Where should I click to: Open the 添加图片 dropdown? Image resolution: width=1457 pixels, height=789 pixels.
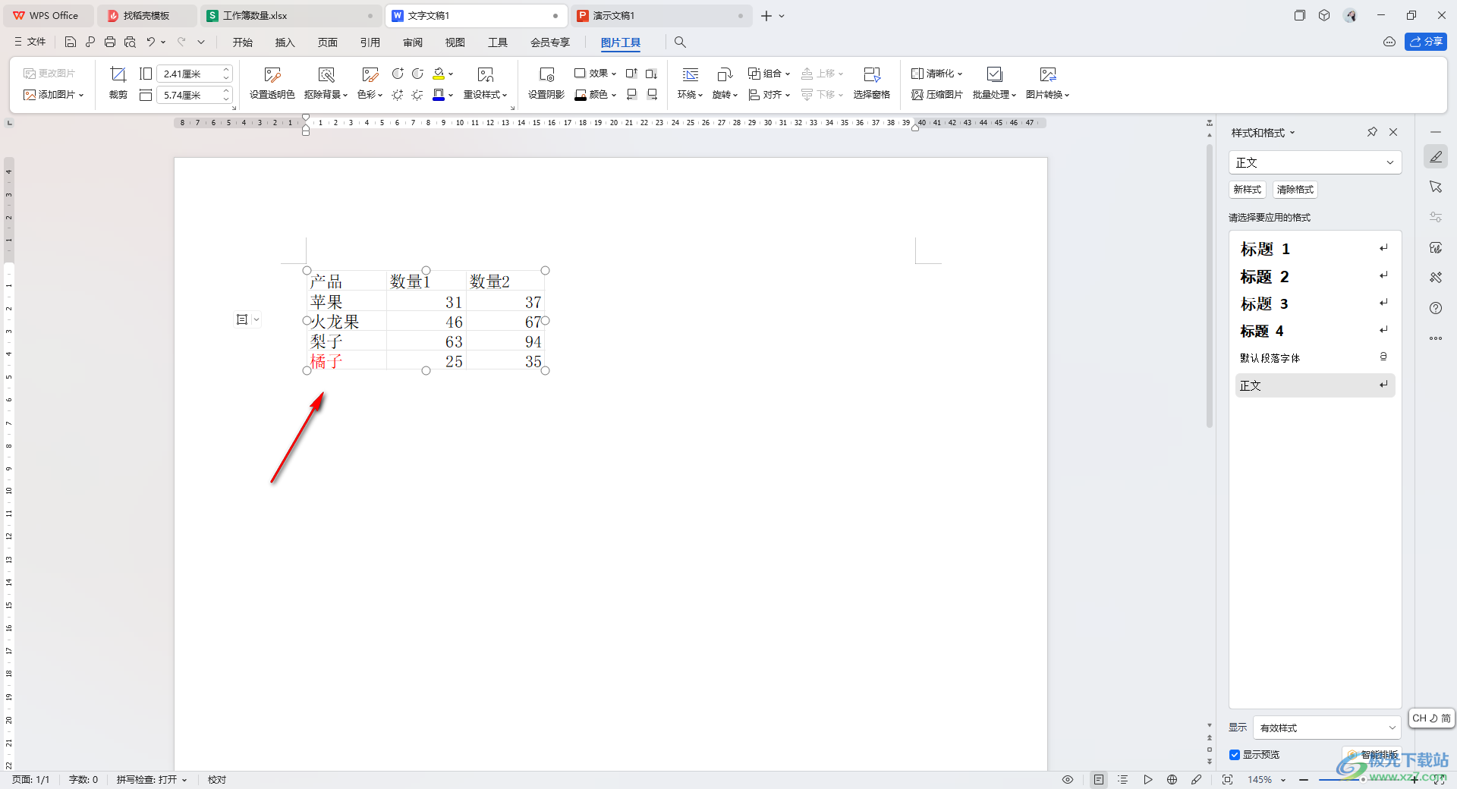[x=54, y=95]
